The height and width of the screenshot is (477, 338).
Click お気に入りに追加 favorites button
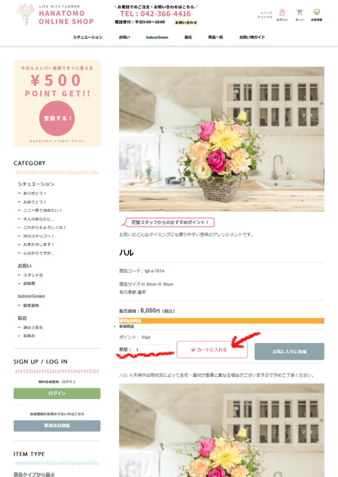point(289,352)
